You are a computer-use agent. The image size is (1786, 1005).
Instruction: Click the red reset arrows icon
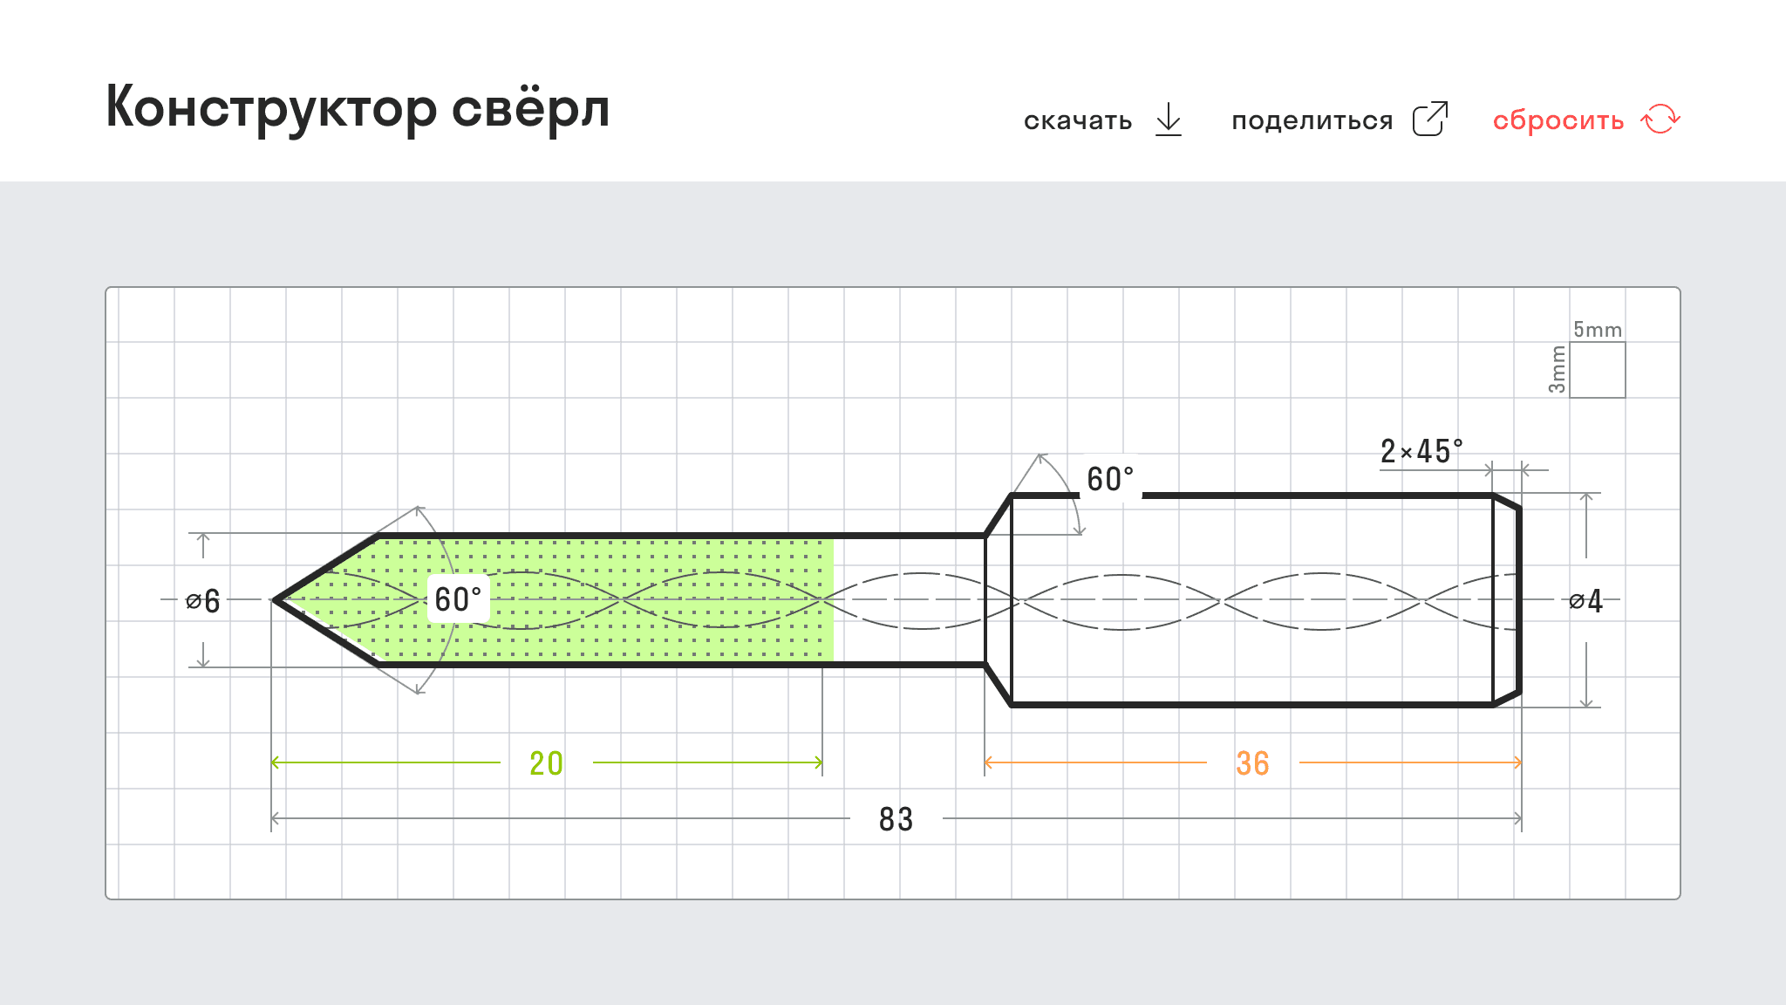(x=1660, y=119)
